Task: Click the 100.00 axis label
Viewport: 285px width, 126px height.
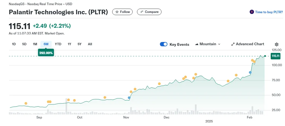Action: pos(277,65)
